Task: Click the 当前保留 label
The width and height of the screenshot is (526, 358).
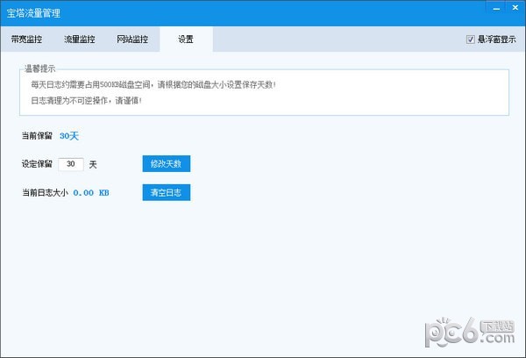Action: (37, 136)
